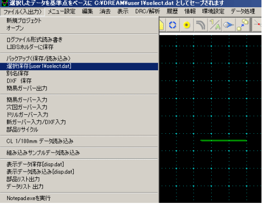Select ドリルガーバー入力 menu entry

pos(79,115)
